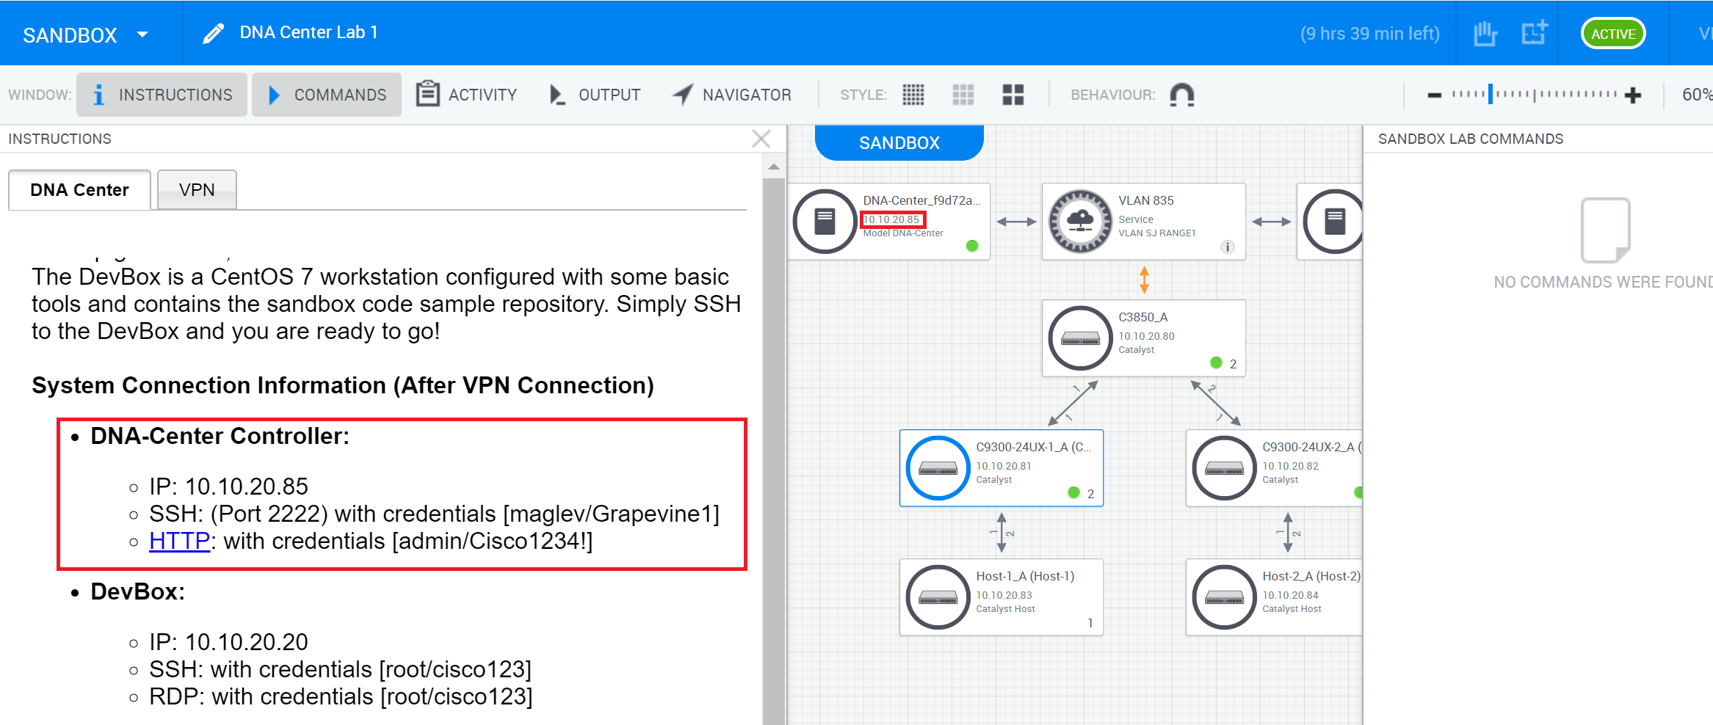Adjust the zoom level slider
1713x725 pixels.
(x=1491, y=94)
